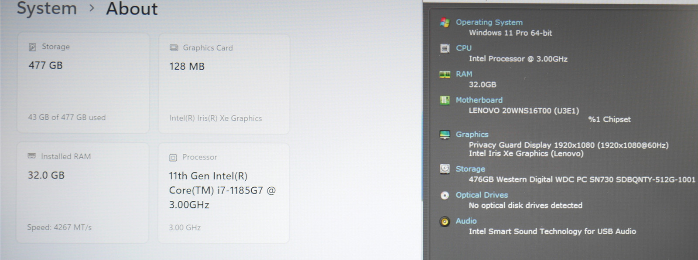
Task: Click the RAM stick icon in Speccy
Action: [445, 74]
